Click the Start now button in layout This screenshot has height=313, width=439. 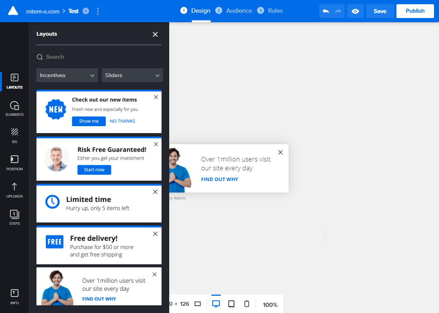tap(94, 170)
